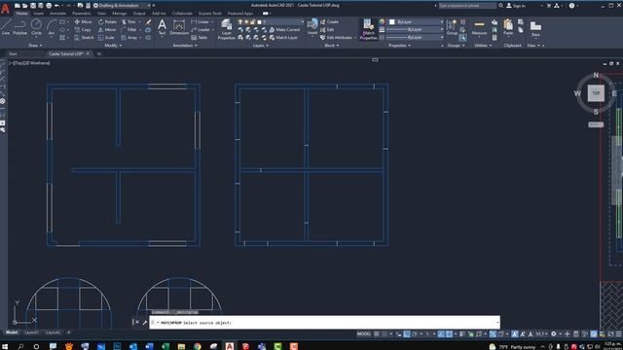Image resolution: width=623 pixels, height=350 pixels.
Task: Click the TOP face of ViewCube
Action: click(x=596, y=93)
